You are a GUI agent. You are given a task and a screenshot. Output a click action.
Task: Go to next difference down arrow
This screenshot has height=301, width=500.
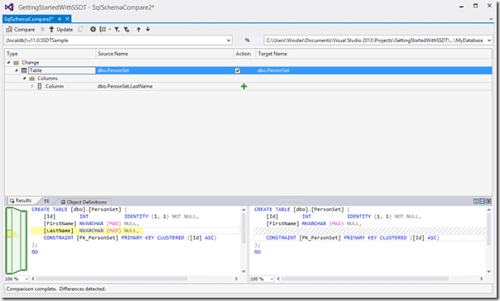pos(147,29)
